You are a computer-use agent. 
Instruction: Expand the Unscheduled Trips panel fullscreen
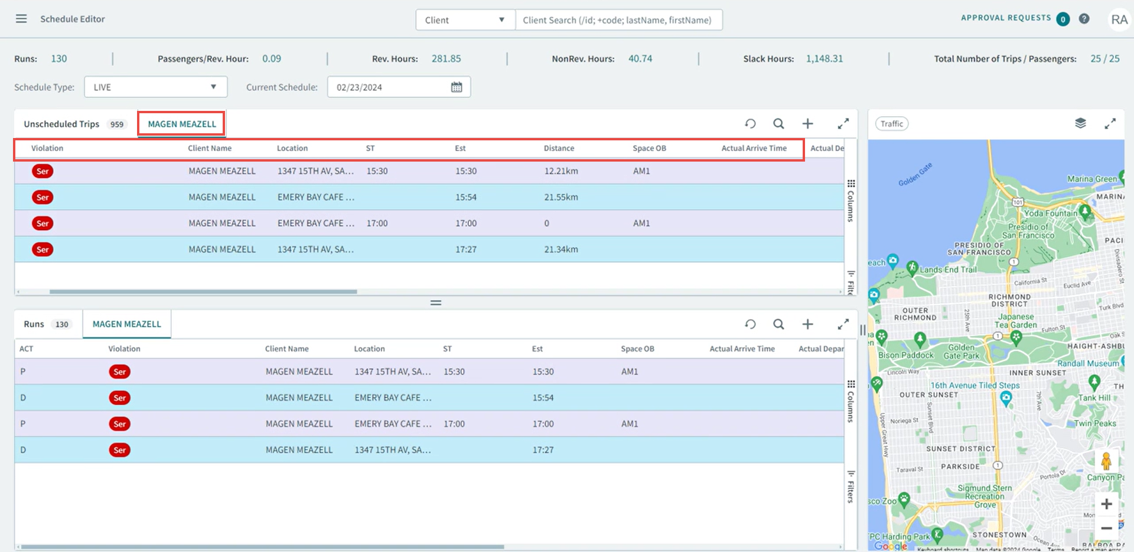[843, 124]
